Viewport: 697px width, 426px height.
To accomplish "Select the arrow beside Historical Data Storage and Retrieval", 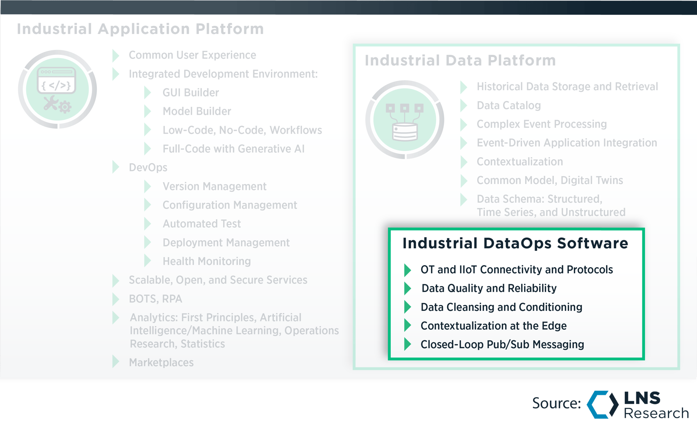I will click(x=465, y=86).
